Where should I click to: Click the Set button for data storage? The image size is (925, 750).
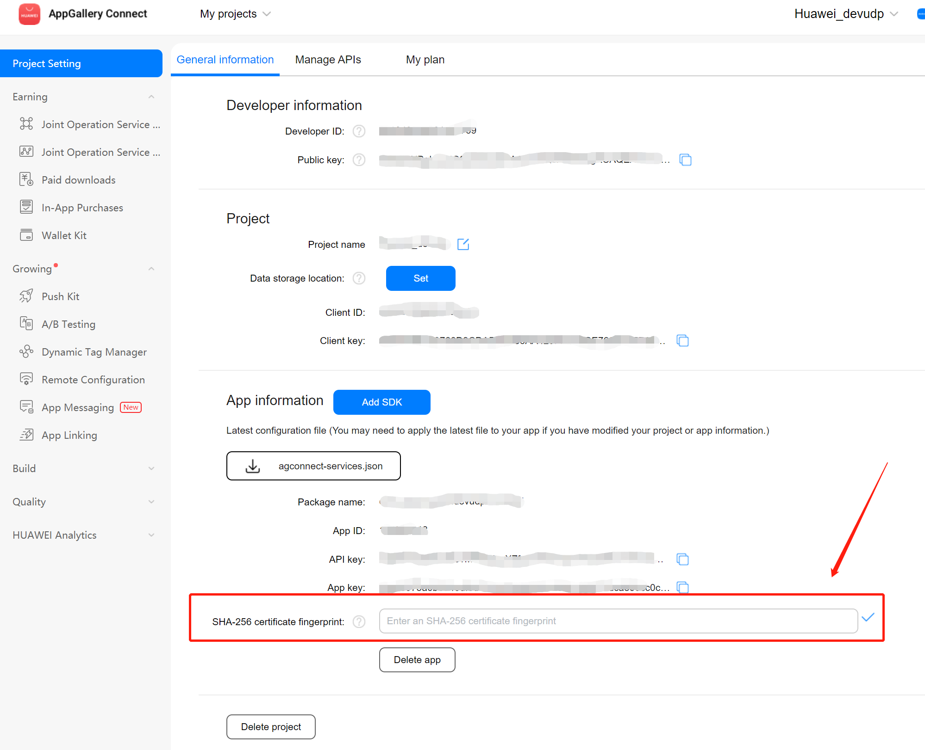(420, 278)
